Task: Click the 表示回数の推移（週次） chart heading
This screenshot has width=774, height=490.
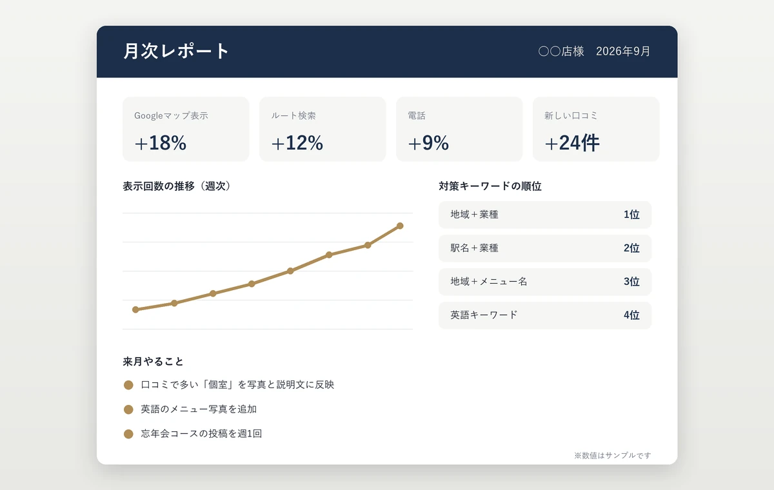Action: click(x=177, y=186)
